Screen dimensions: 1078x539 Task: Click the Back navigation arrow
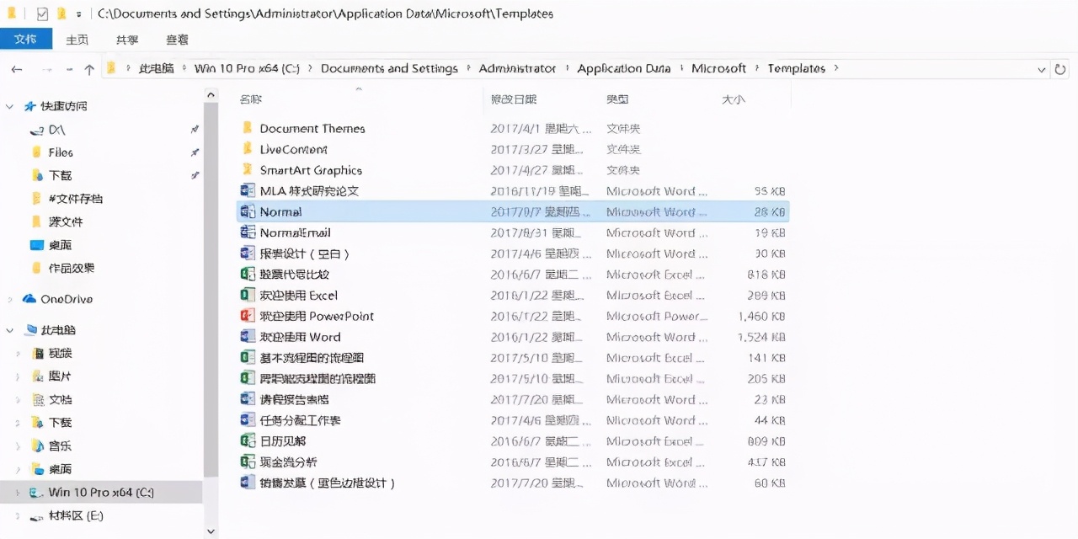click(17, 69)
